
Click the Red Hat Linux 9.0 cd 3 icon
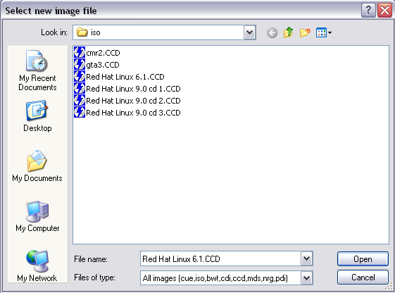pyautogui.click(x=80, y=112)
